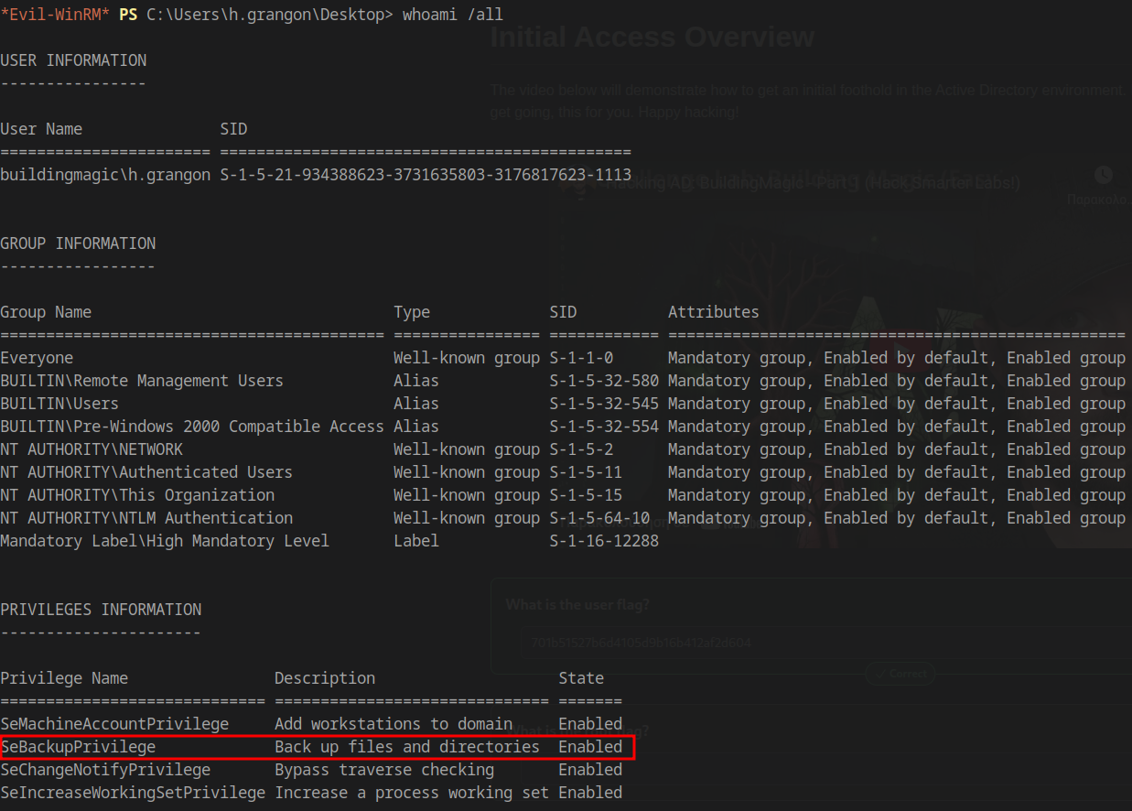Screen dimensions: 1132x811
Task: Click BUILTIN\Remote Management Users group
Action: tap(142, 381)
